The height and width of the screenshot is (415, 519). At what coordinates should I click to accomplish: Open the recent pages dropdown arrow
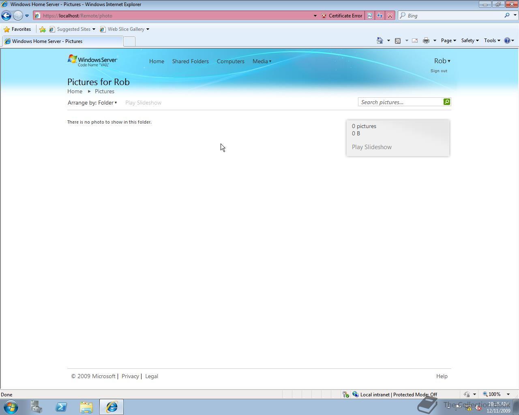point(27,16)
